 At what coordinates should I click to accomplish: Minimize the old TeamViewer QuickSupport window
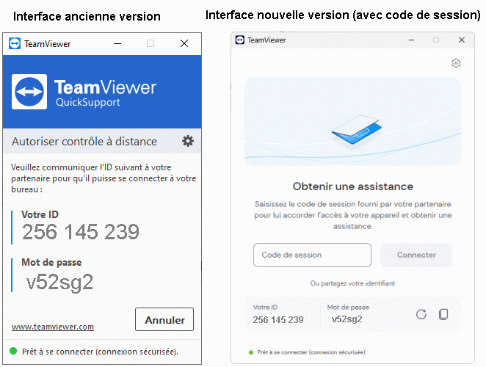[117, 43]
